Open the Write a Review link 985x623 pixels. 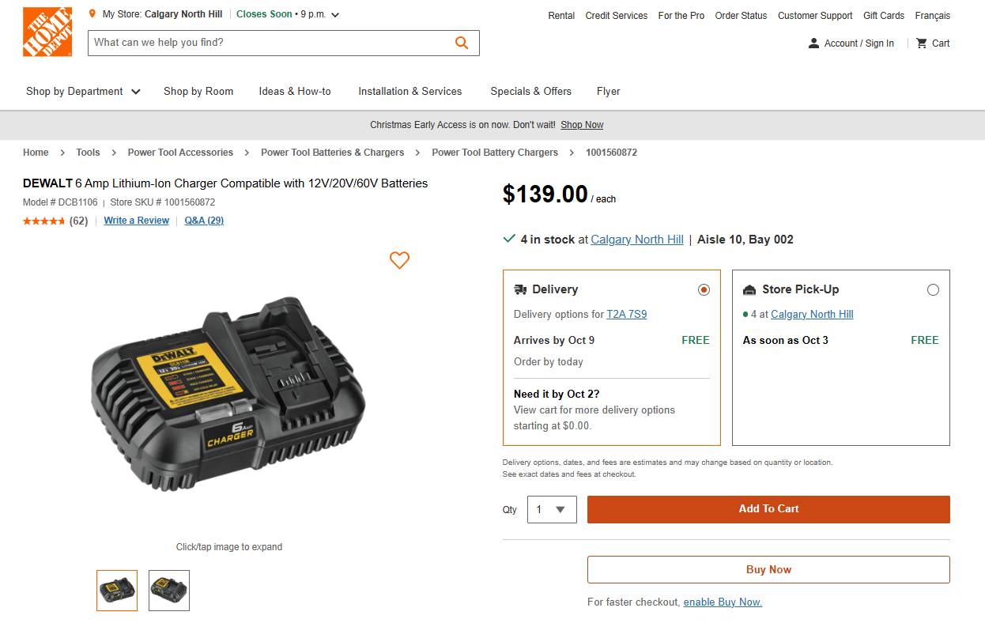(x=136, y=221)
